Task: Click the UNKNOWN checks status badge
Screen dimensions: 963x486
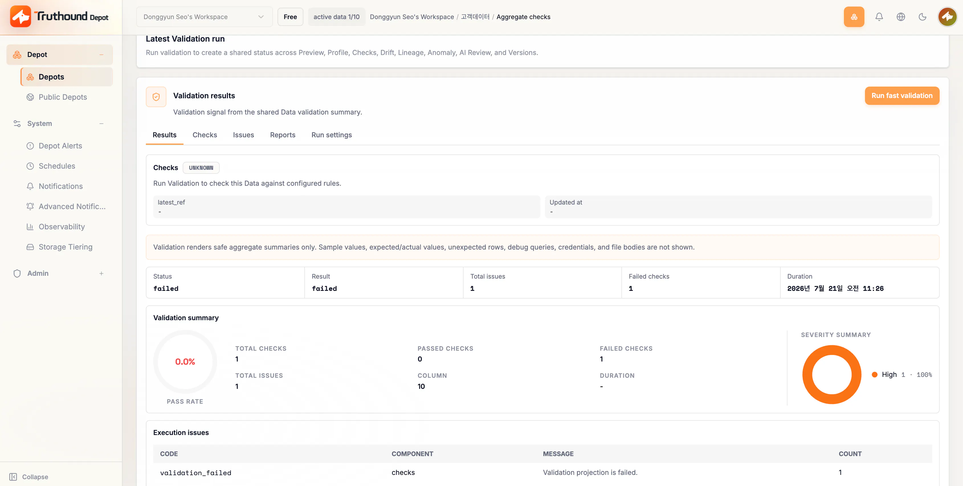Action: click(x=201, y=168)
